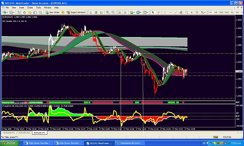Viewport: 244px width, 146px height.
Task: Click the New Order button
Action: pyautogui.click(x=52, y=12)
